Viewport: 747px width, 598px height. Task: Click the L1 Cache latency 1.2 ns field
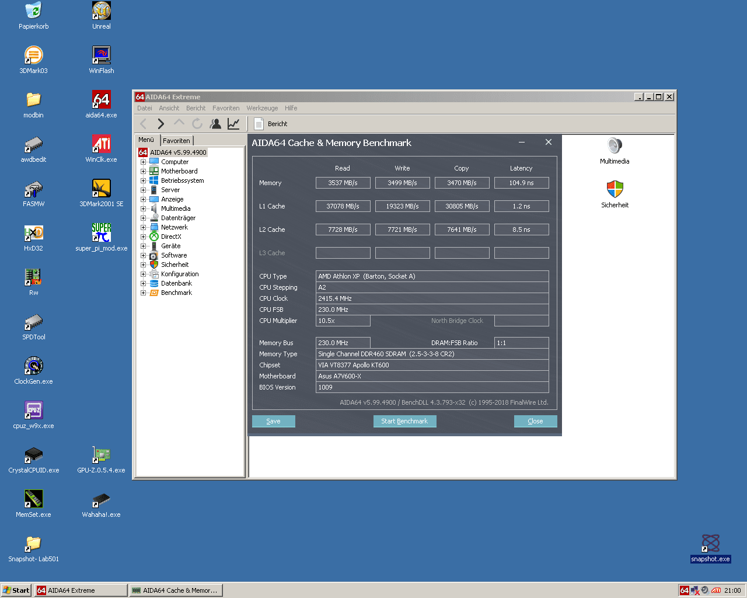click(x=521, y=206)
